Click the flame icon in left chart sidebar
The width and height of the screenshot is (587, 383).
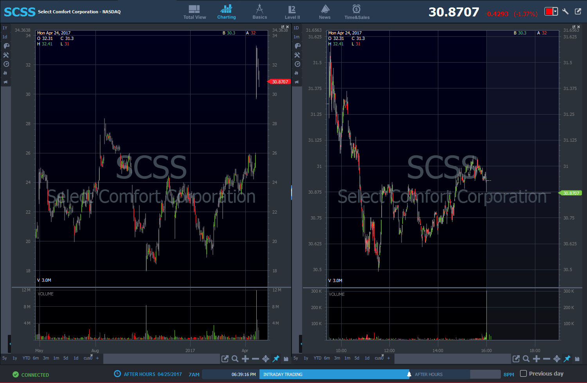5,73
